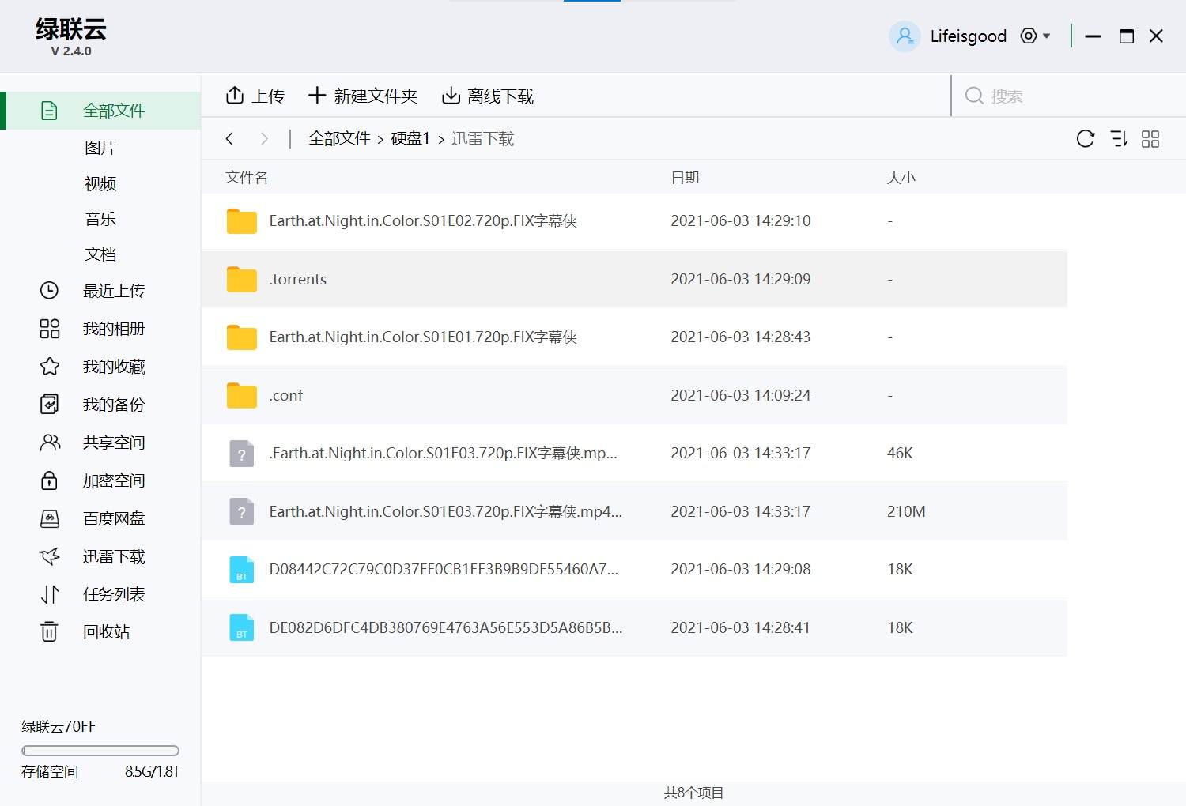Open 视频 category in sidebar
The width and height of the screenshot is (1186, 806).
click(x=100, y=183)
